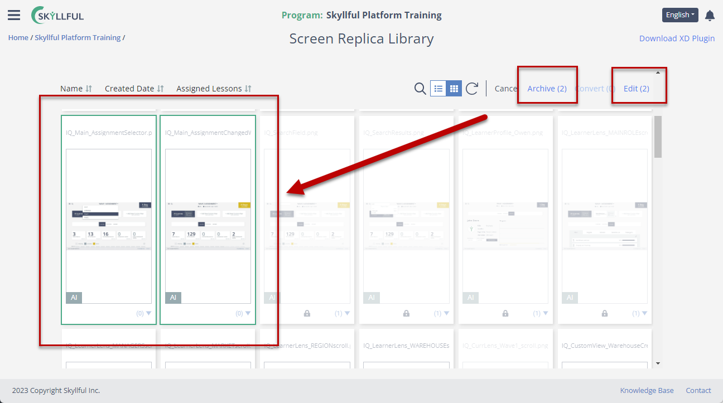Click the Screen Replica Library heading
This screenshot has width=723, height=403.
pos(361,38)
